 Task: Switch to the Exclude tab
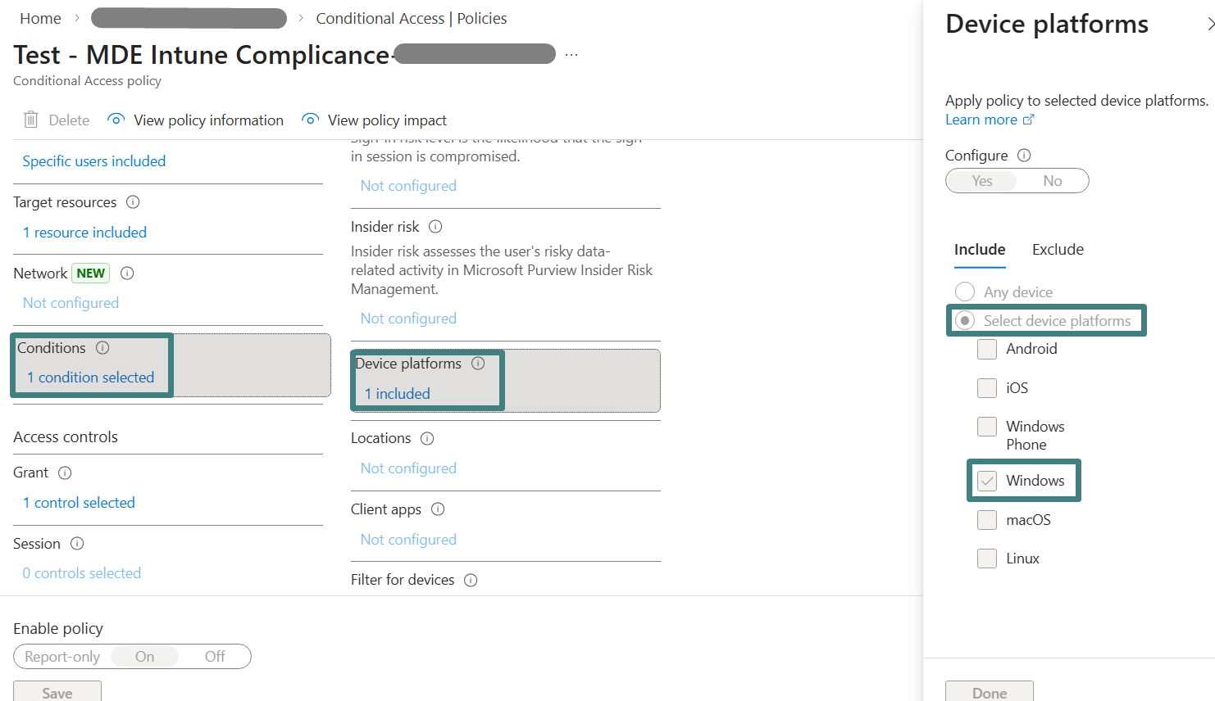click(1058, 250)
